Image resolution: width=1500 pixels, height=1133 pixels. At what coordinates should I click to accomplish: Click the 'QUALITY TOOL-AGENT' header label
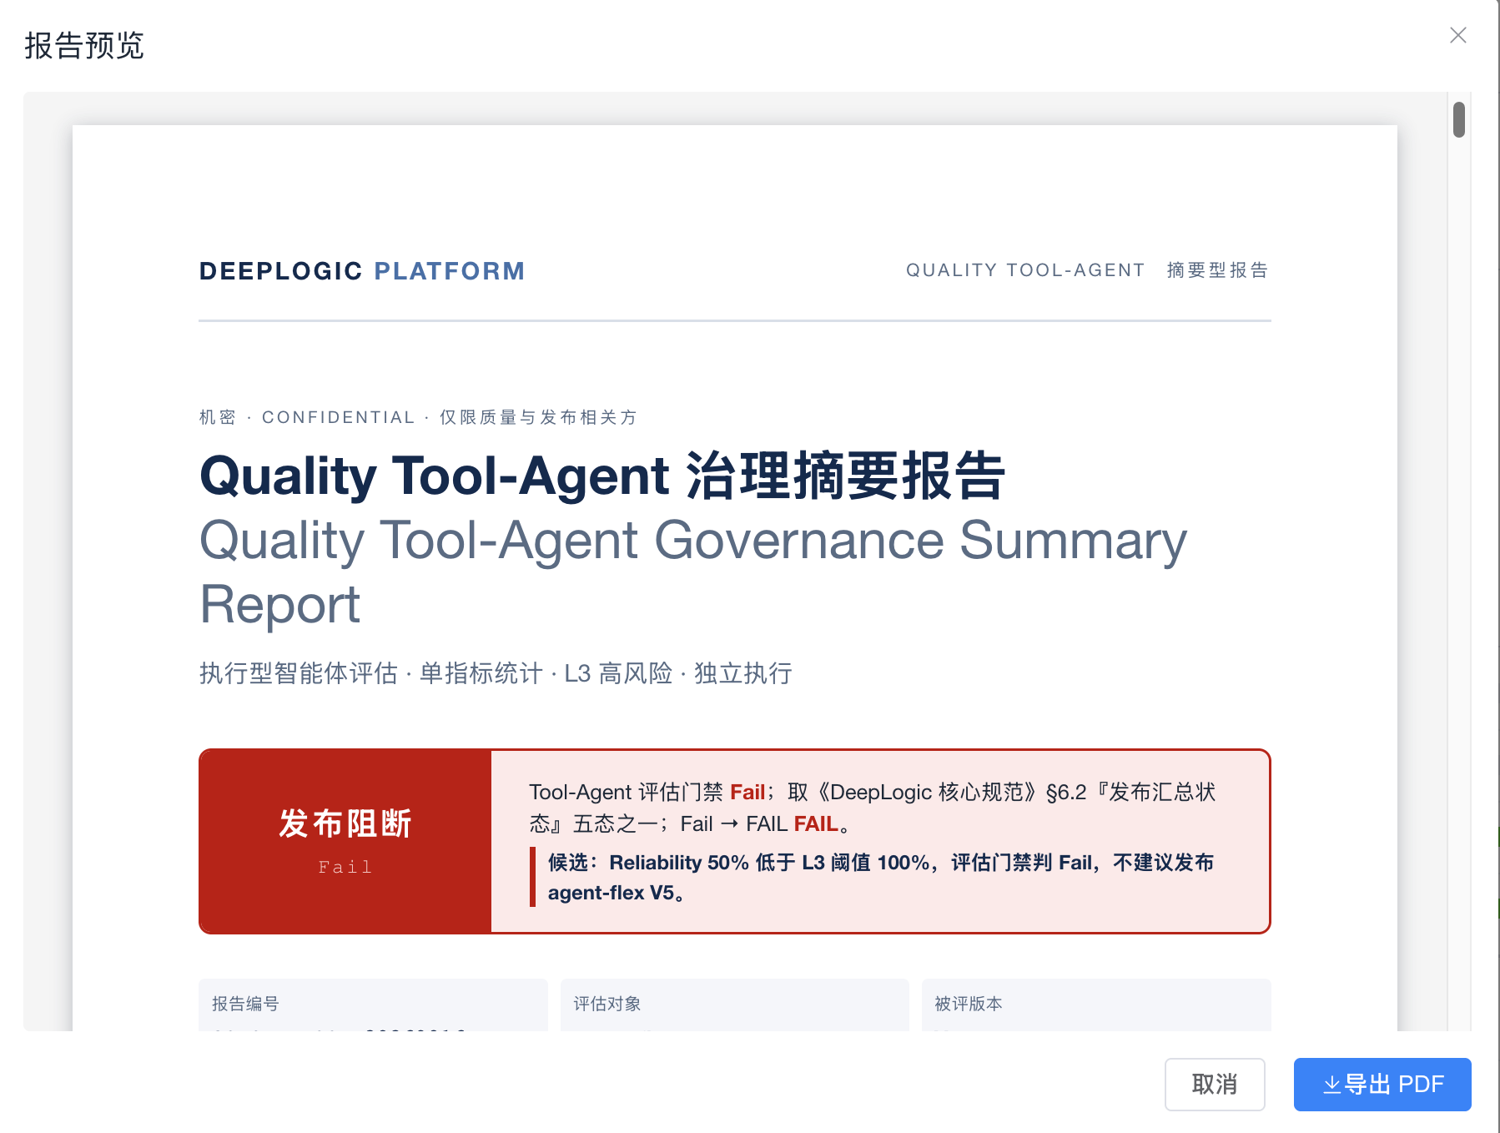point(1025,270)
